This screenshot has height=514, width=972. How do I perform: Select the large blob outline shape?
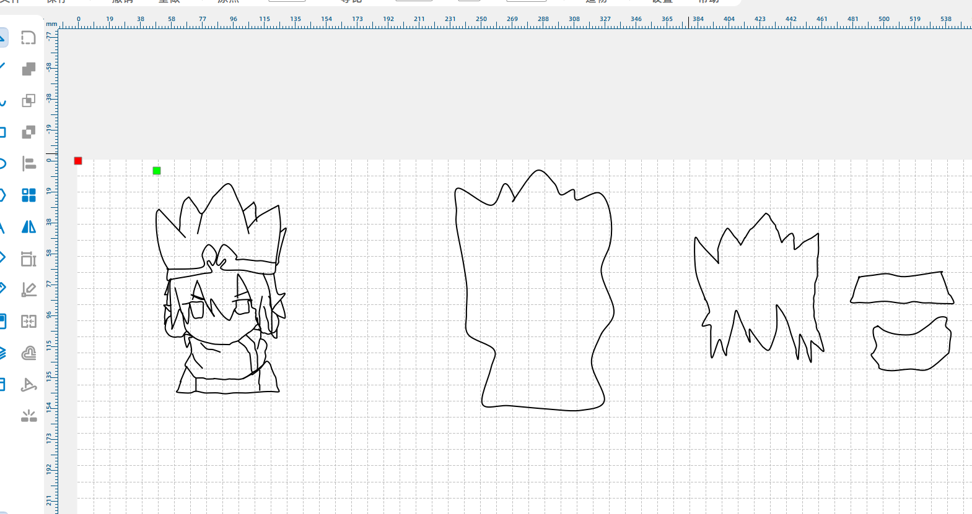534,290
